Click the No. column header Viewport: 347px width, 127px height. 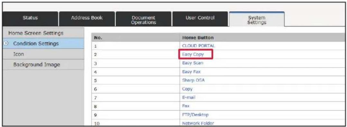[136, 38]
